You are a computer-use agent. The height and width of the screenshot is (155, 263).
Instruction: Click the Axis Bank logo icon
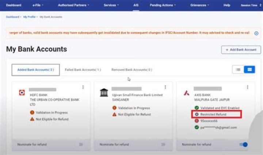(x=186, y=93)
